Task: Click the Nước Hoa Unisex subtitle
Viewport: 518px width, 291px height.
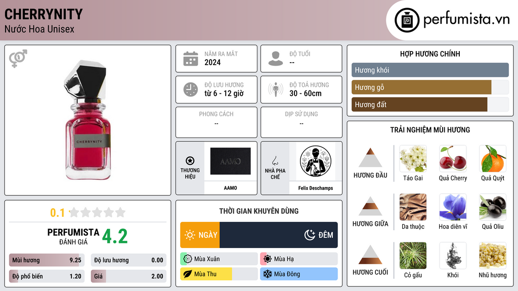Action: pos(39,29)
